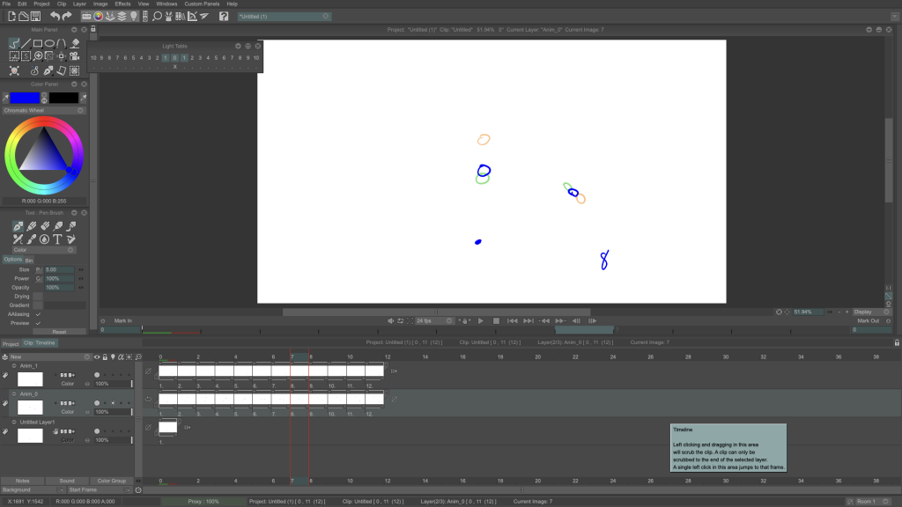Enable the Drying checkbox

click(x=38, y=297)
